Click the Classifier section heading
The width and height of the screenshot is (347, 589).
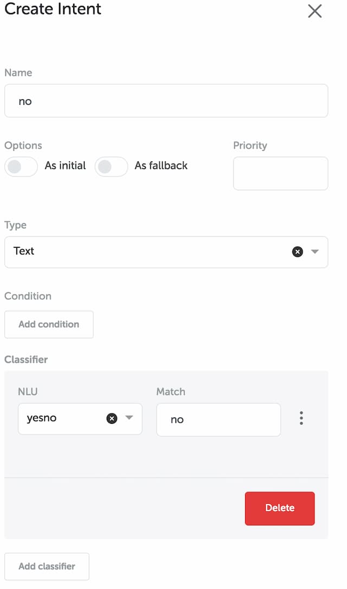pyautogui.click(x=26, y=360)
